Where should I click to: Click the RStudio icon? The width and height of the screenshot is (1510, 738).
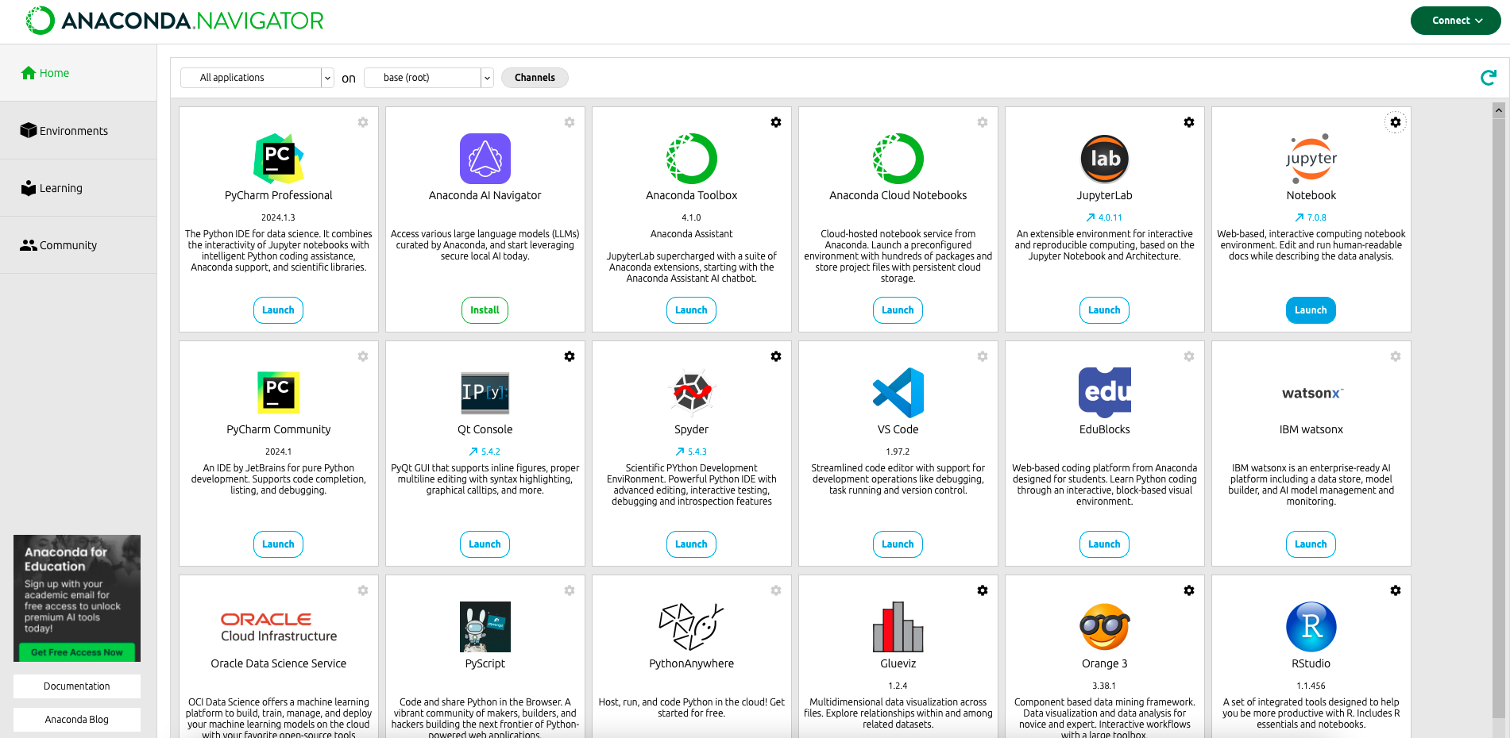(1311, 627)
